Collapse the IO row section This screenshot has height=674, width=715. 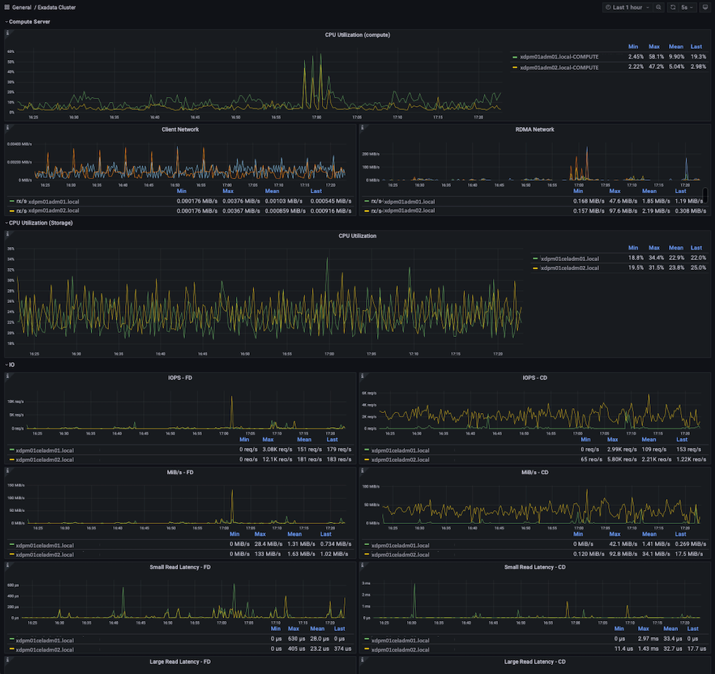pos(10,365)
